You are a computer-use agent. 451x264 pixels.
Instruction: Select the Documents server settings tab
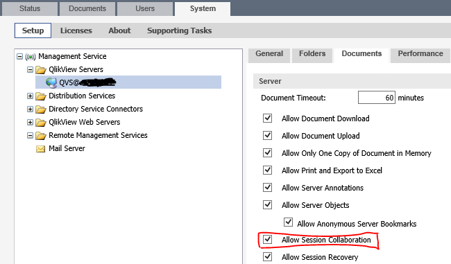(x=361, y=55)
